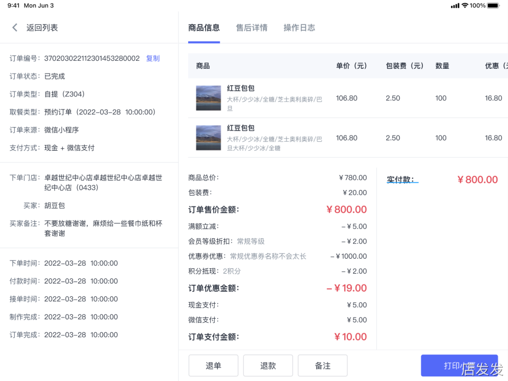Click 数量 column header
The width and height of the screenshot is (508, 381).
click(x=442, y=66)
